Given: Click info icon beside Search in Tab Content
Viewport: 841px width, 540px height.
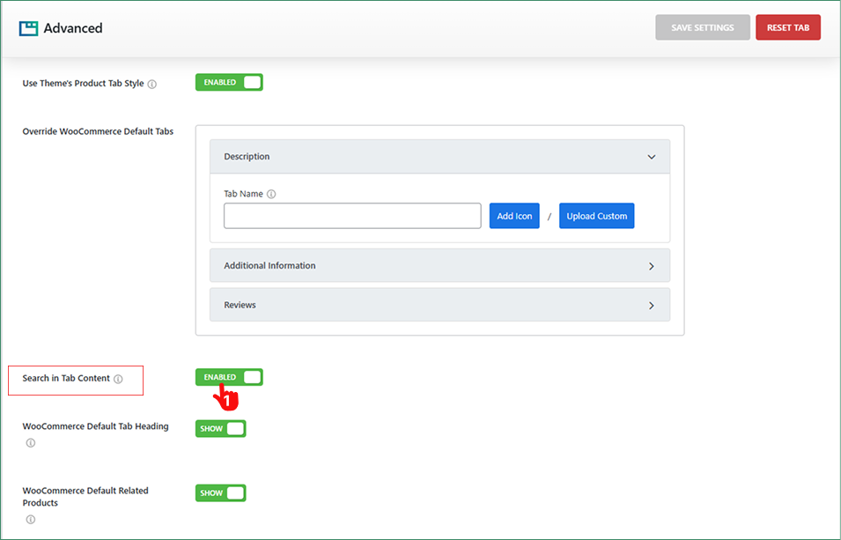Looking at the screenshot, I should 118,379.
